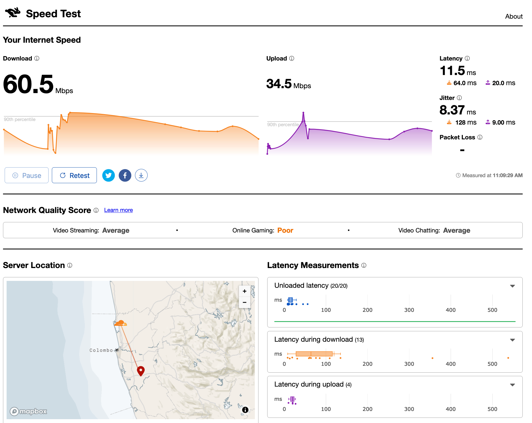
Task: Retest your internet speed
Action: point(74,175)
